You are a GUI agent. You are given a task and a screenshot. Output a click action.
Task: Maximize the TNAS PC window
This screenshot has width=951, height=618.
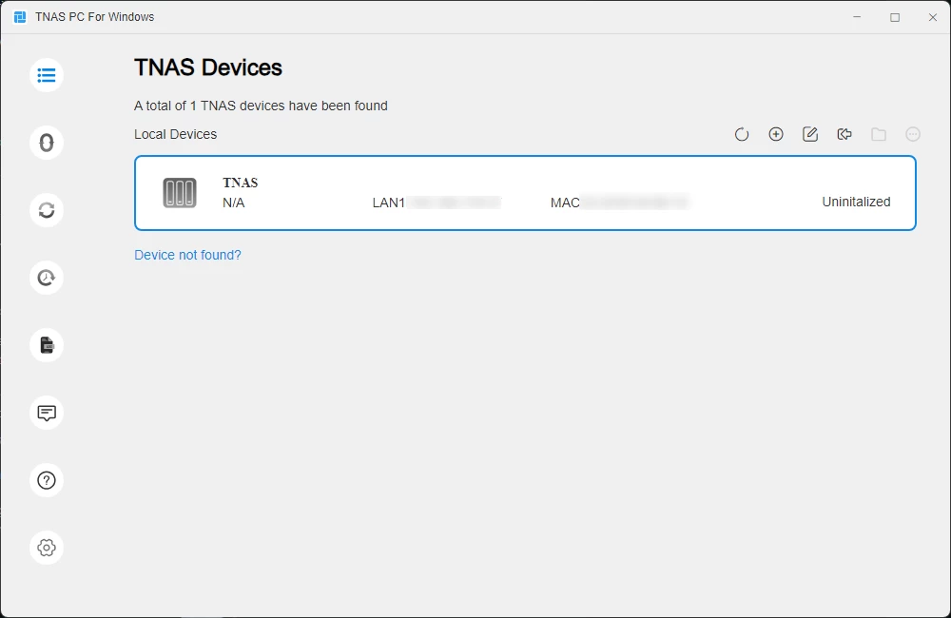tap(895, 17)
